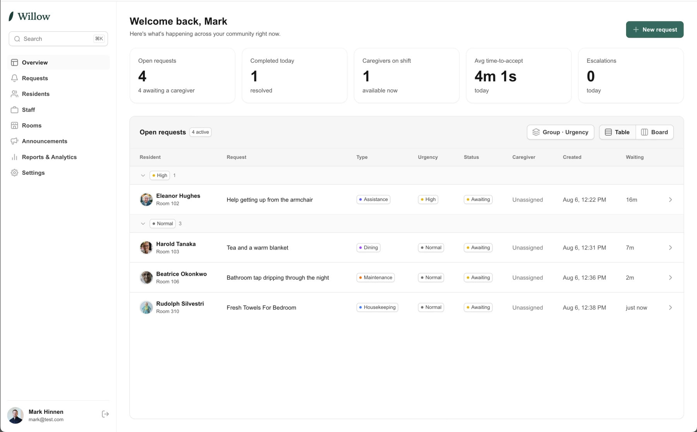
Task: Open Reports & Analytics in sidebar
Action: point(58,157)
